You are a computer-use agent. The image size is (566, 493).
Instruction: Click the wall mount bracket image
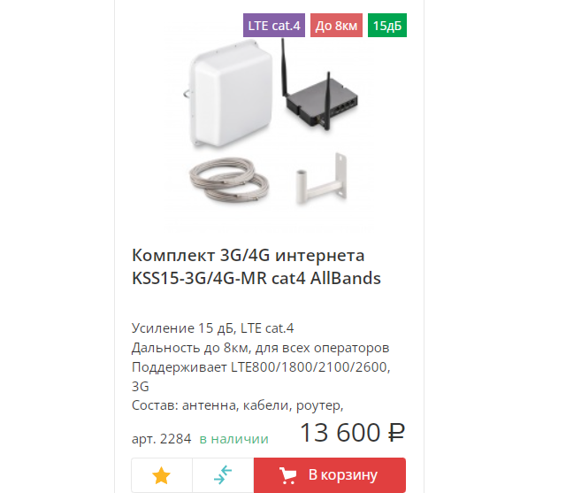pos(322,179)
